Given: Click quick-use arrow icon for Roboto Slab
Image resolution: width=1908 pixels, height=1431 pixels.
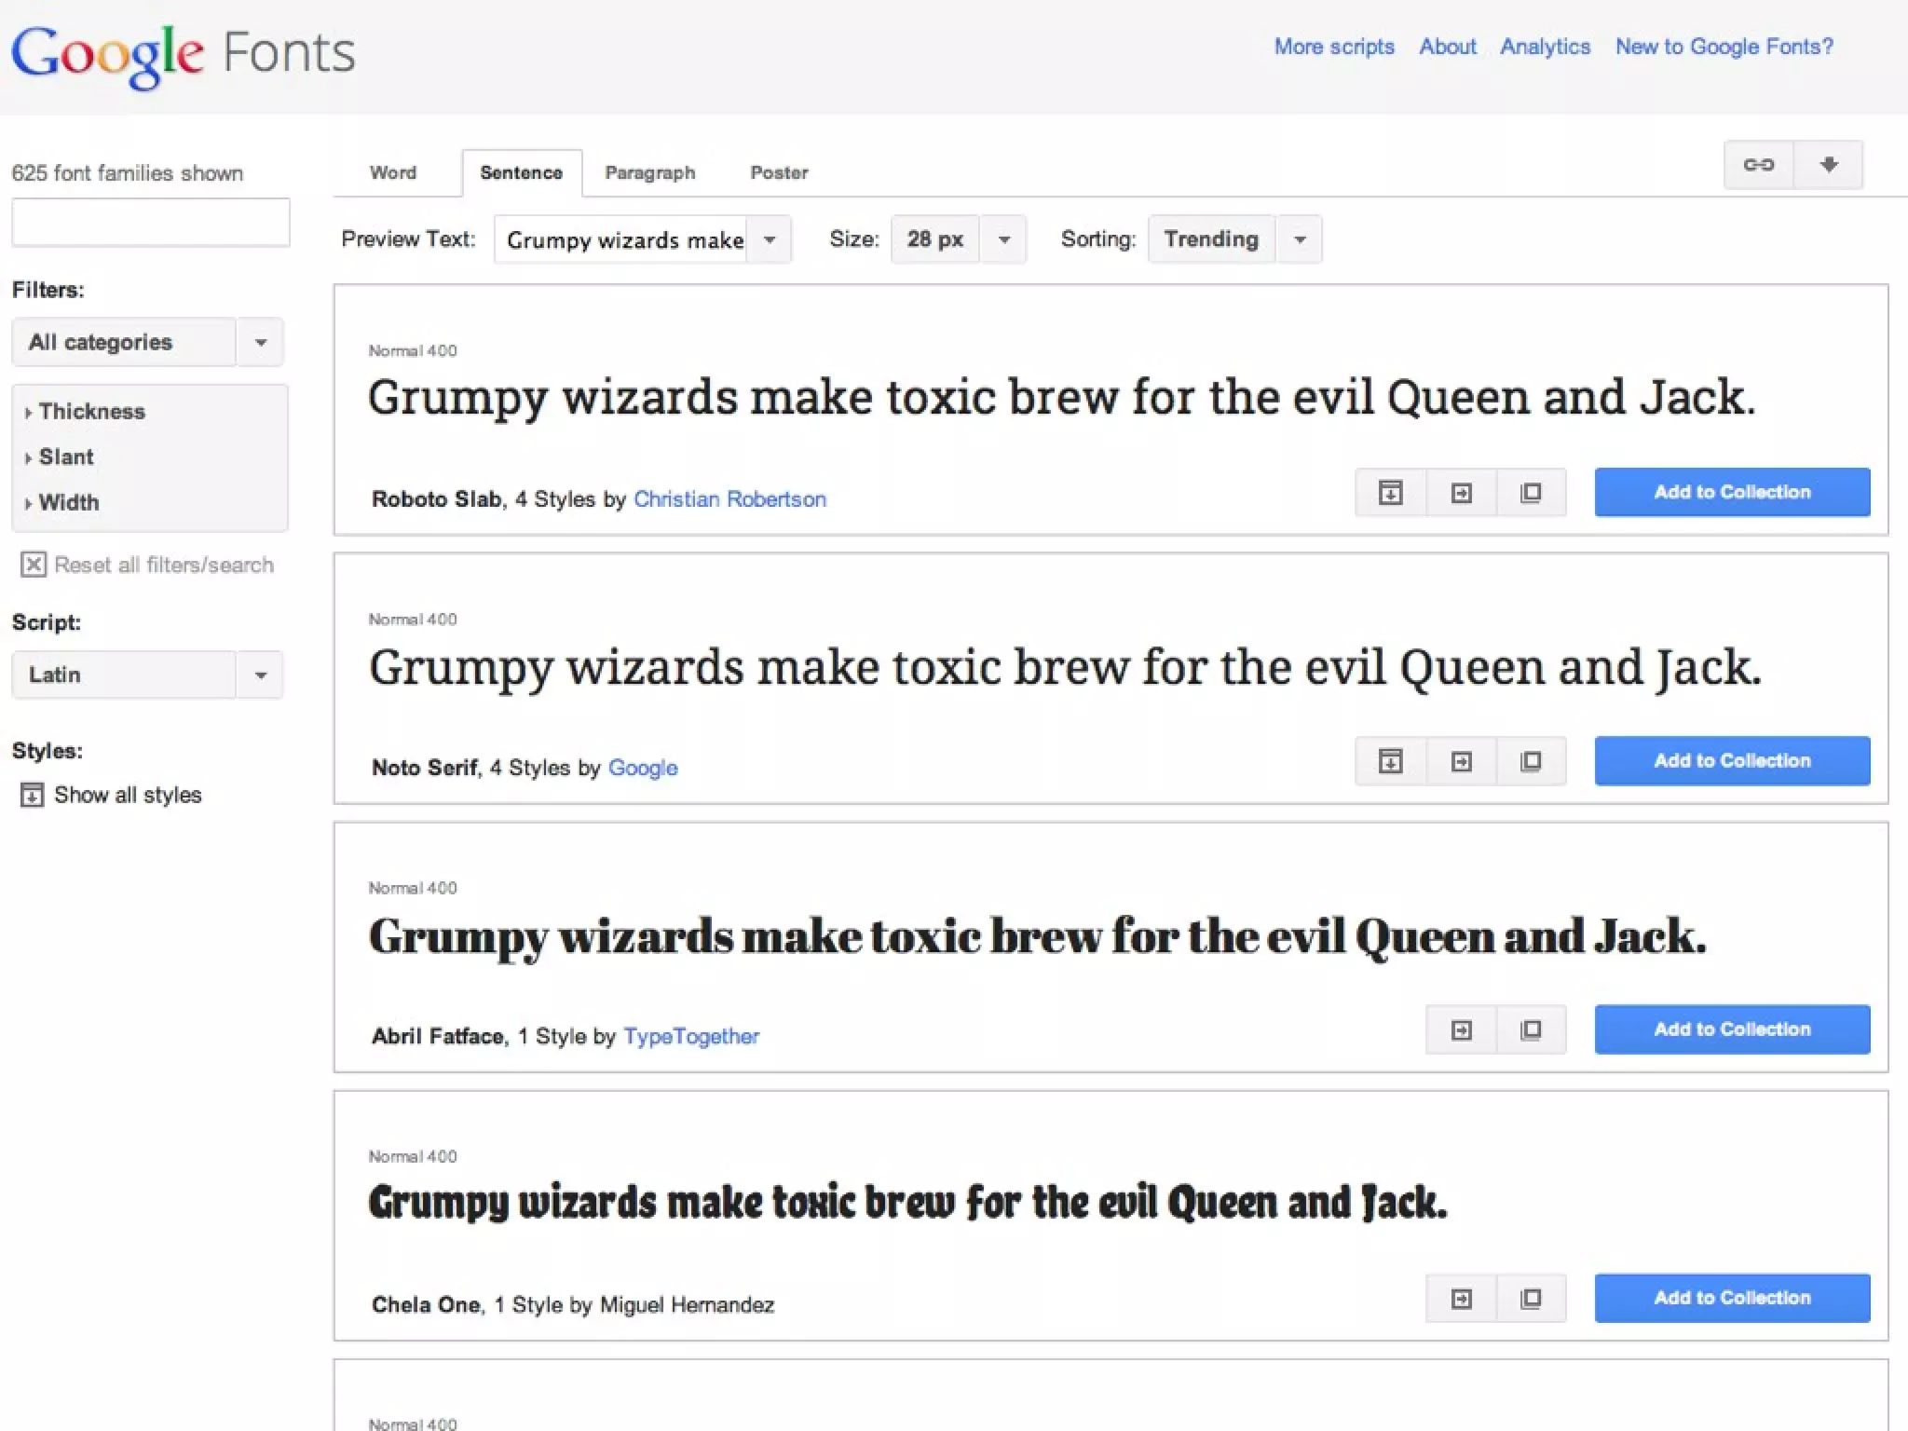Looking at the screenshot, I should pos(1461,492).
